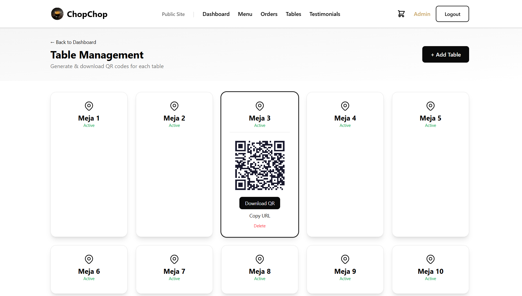Open the Dashboard nav item

tap(216, 14)
